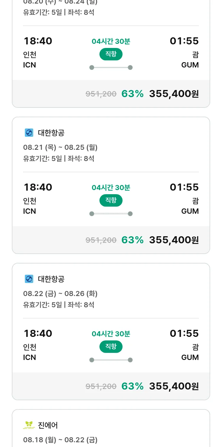Image resolution: width=222 pixels, height=447 pixels.
Task: Click the 08.22 (금) ~ 08.26 (화) date range
Action: [x=60, y=293]
